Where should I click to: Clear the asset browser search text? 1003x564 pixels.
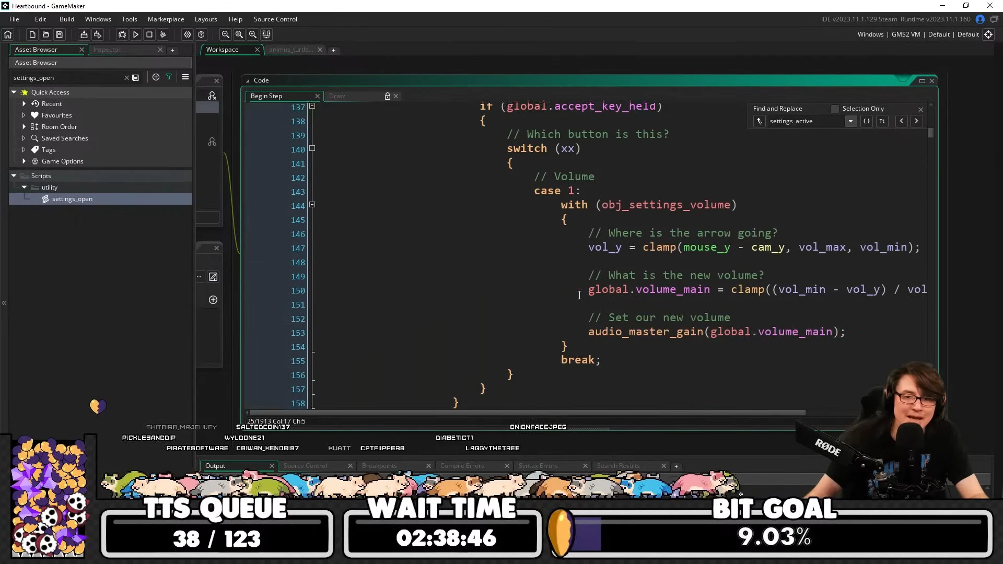coord(126,78)
